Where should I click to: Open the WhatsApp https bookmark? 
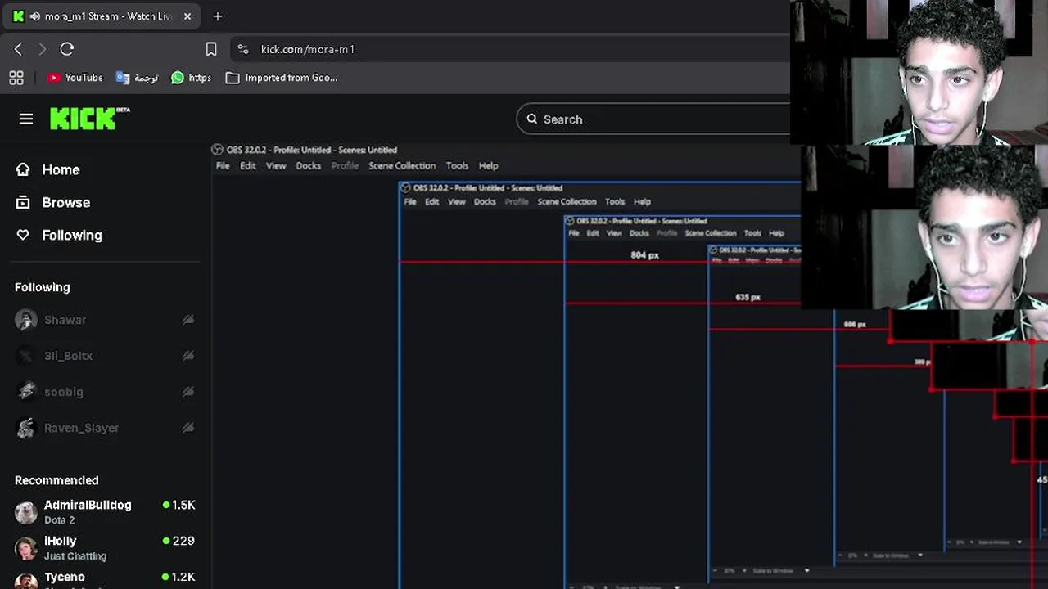point(191,78)
